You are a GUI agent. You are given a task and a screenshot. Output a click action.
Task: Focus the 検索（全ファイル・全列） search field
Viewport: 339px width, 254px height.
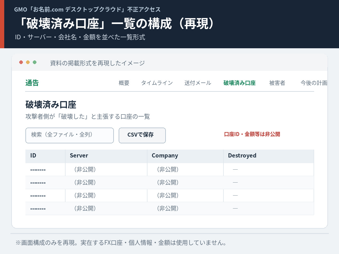(x=69, y=135)
